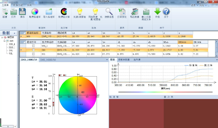This screenshot has height=128, width=218.
Task: Open 光源/观察者 light bulb settings
Action: click(x=79, y=12)
